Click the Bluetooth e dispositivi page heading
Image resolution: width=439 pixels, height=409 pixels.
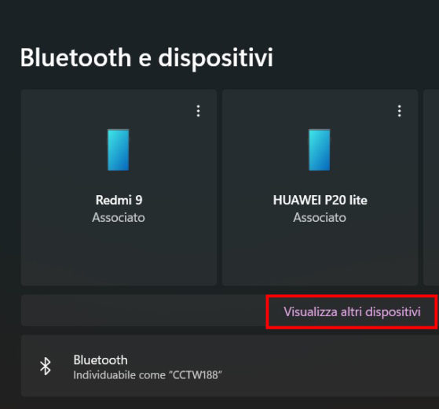point(146,57)
